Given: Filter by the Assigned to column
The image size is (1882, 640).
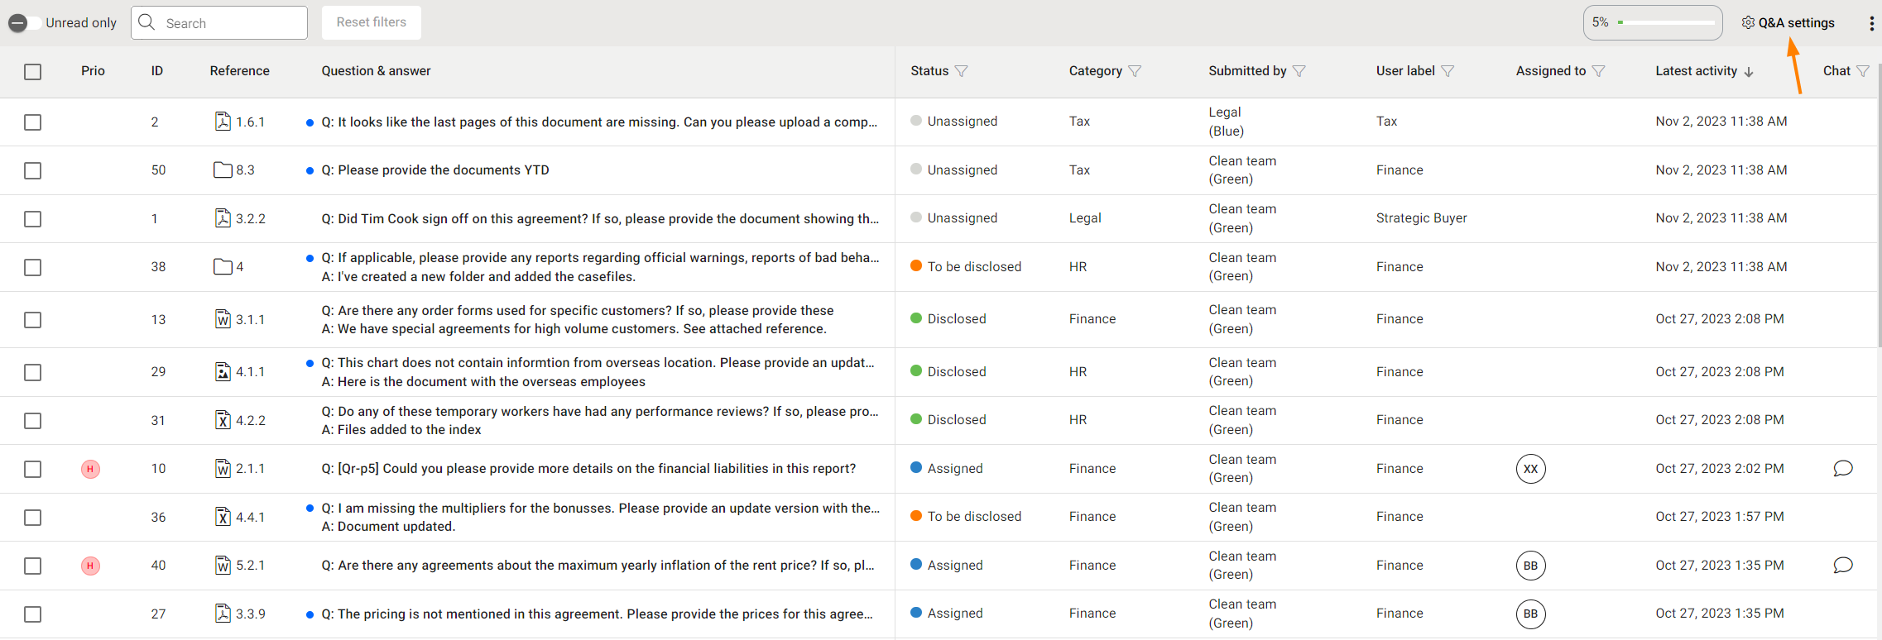Looking at the screenshot, I should 1598,71.
